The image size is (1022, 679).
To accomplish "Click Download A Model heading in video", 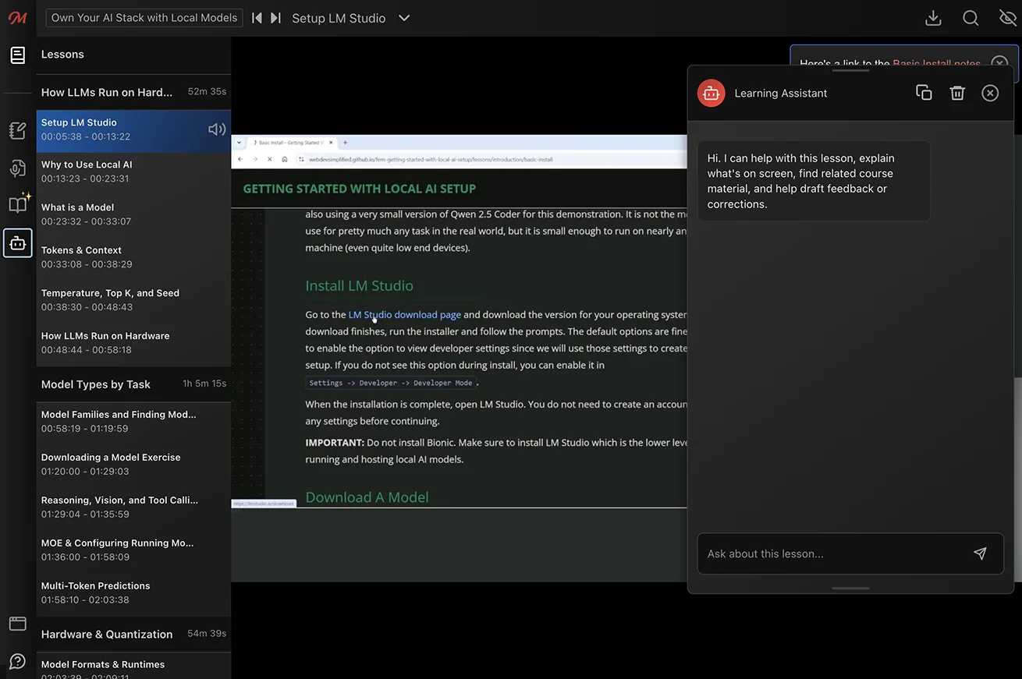I will click(x=367, y=497).
